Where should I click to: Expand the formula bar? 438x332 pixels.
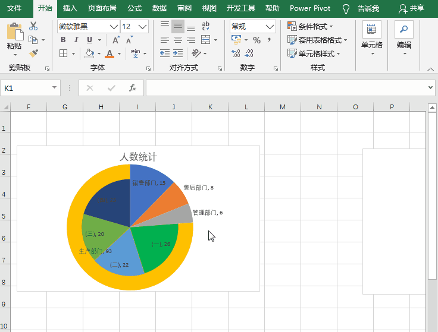pos(430,87)
